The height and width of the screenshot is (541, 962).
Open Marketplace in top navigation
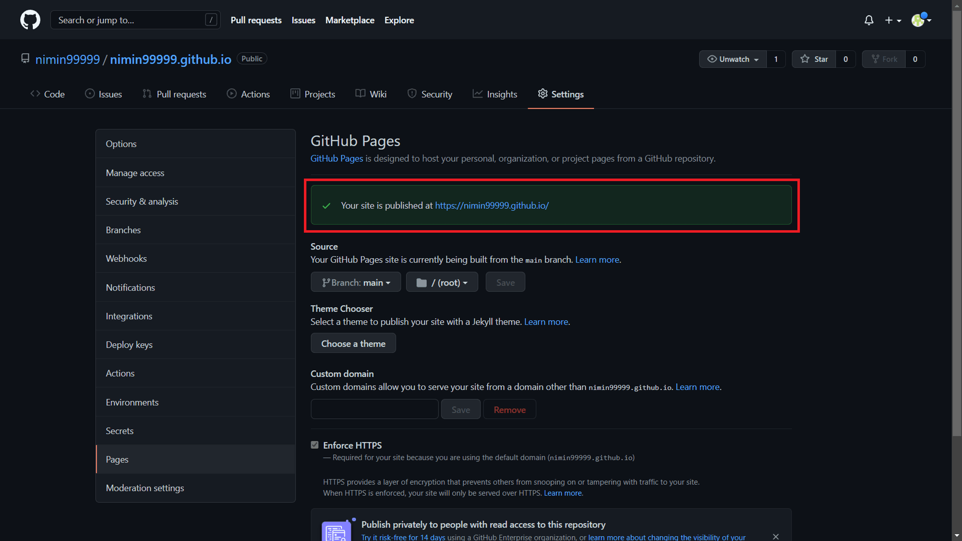(x=350, y=20)
